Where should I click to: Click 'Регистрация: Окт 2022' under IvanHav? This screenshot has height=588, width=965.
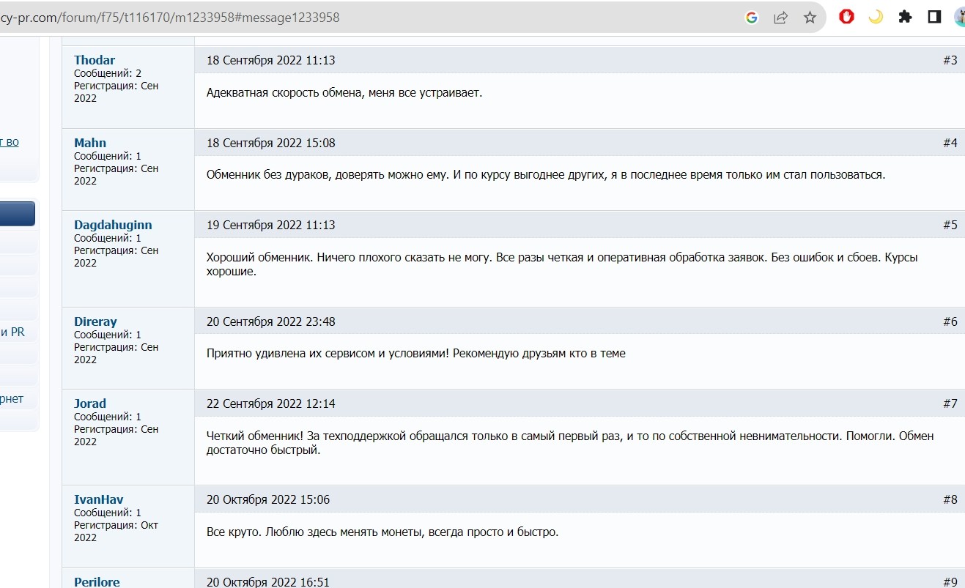[x=116, y=531]
